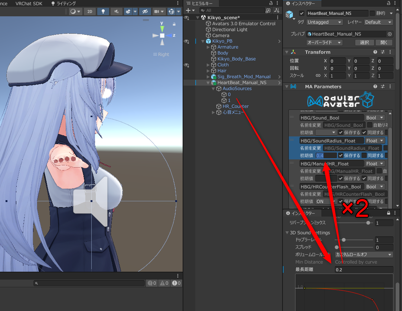Screen dimensions: 402x311
Task: Collapse the MA Parameters component
Action: (x=287, y=86)
